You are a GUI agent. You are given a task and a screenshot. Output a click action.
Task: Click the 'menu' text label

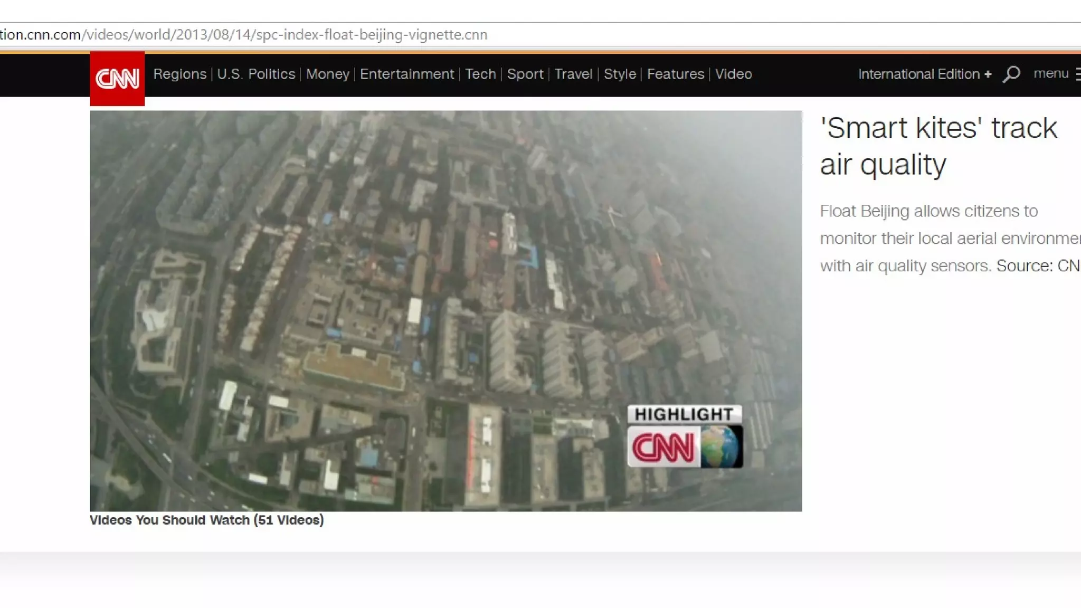[x=1050, y=73]
